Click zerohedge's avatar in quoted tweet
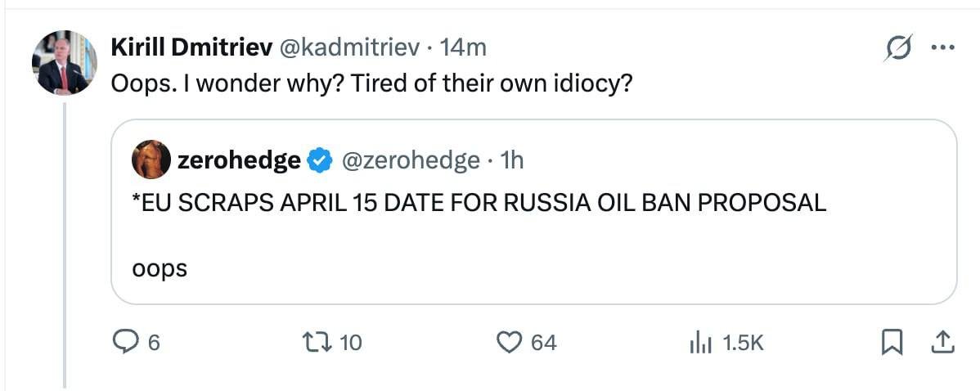 151,160
